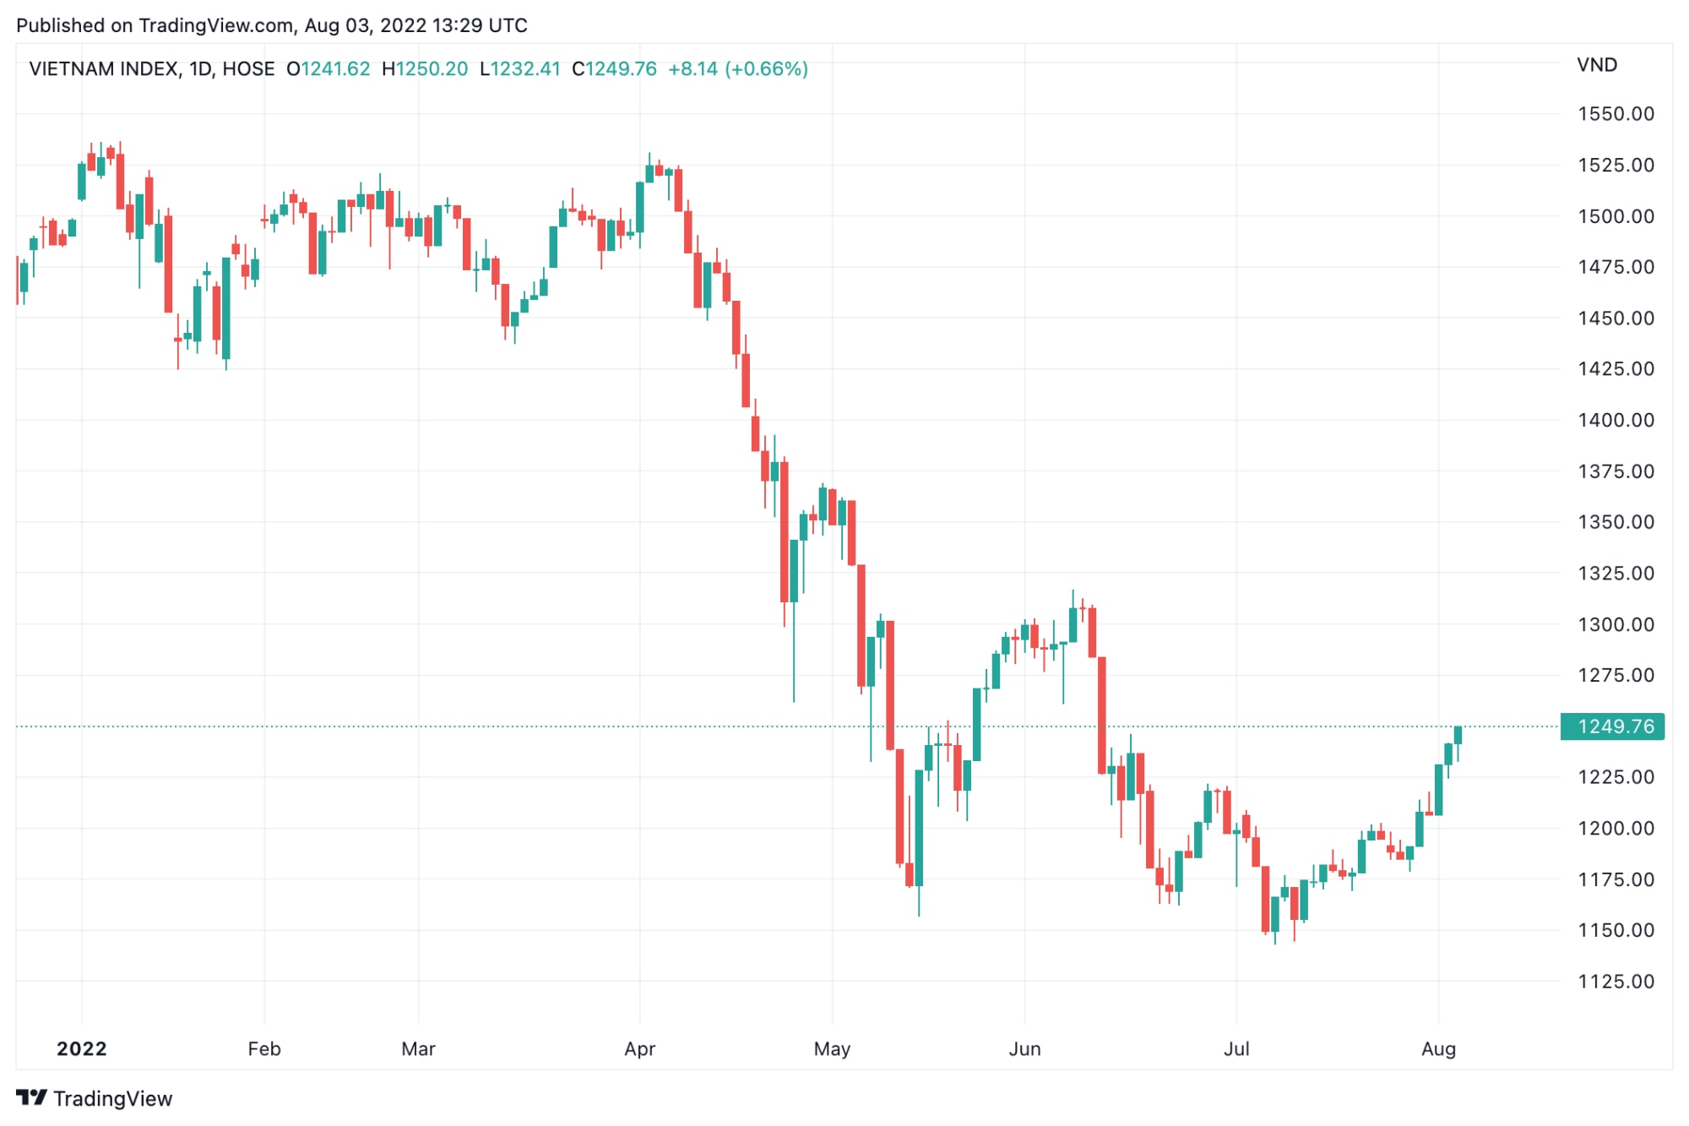Click the open value O1241.62
Viewport: 1689px width, 1126px height.
(328, 69)
